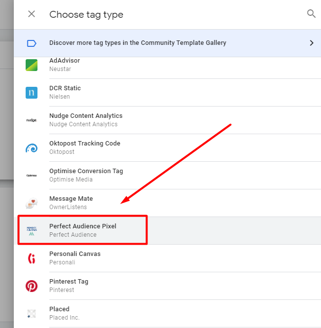321x328 pixels.
Task: Click the nudge logo icon
Action: (32, 120)
